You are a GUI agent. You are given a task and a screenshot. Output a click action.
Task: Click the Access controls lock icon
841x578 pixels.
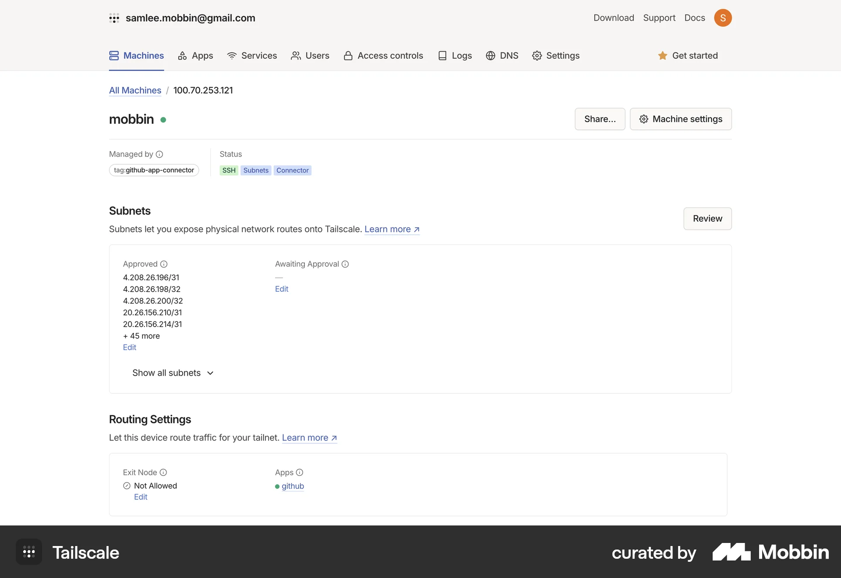point(348,56)
